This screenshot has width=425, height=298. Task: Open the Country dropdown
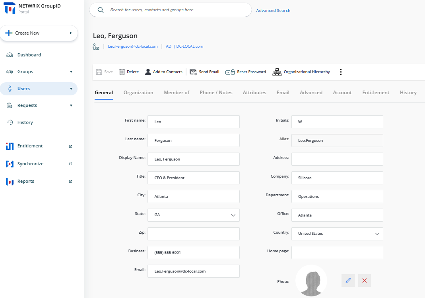[x=376, y=234]
